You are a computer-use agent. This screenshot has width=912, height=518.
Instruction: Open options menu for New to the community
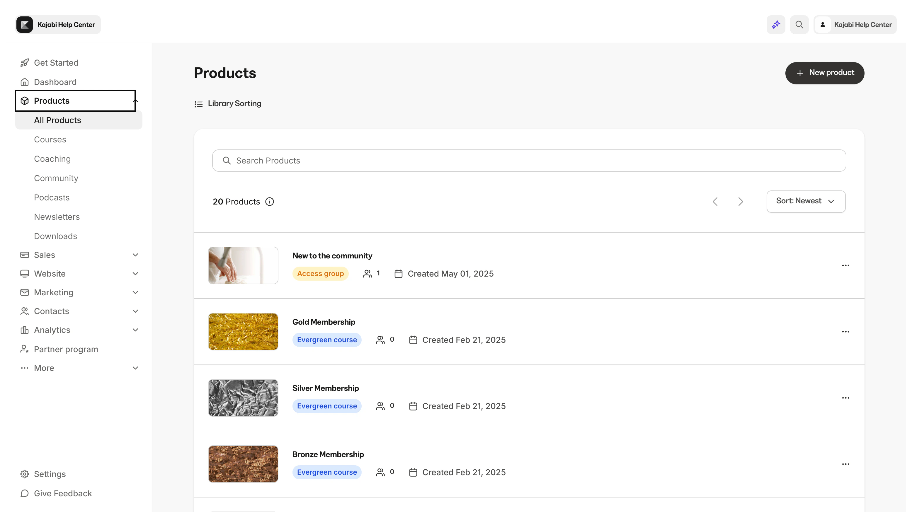pos(845,265)
